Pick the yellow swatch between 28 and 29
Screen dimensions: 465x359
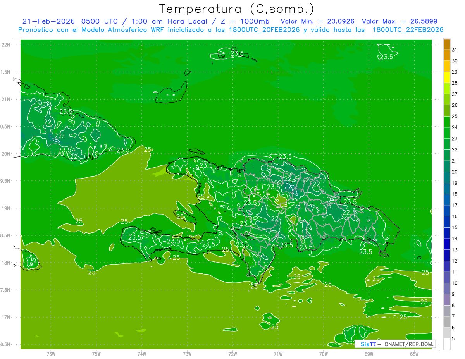pos(447,77)
